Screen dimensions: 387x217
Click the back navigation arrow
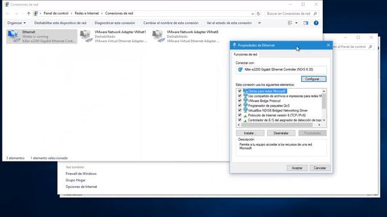pyautogui.click(x=7, y=13)
